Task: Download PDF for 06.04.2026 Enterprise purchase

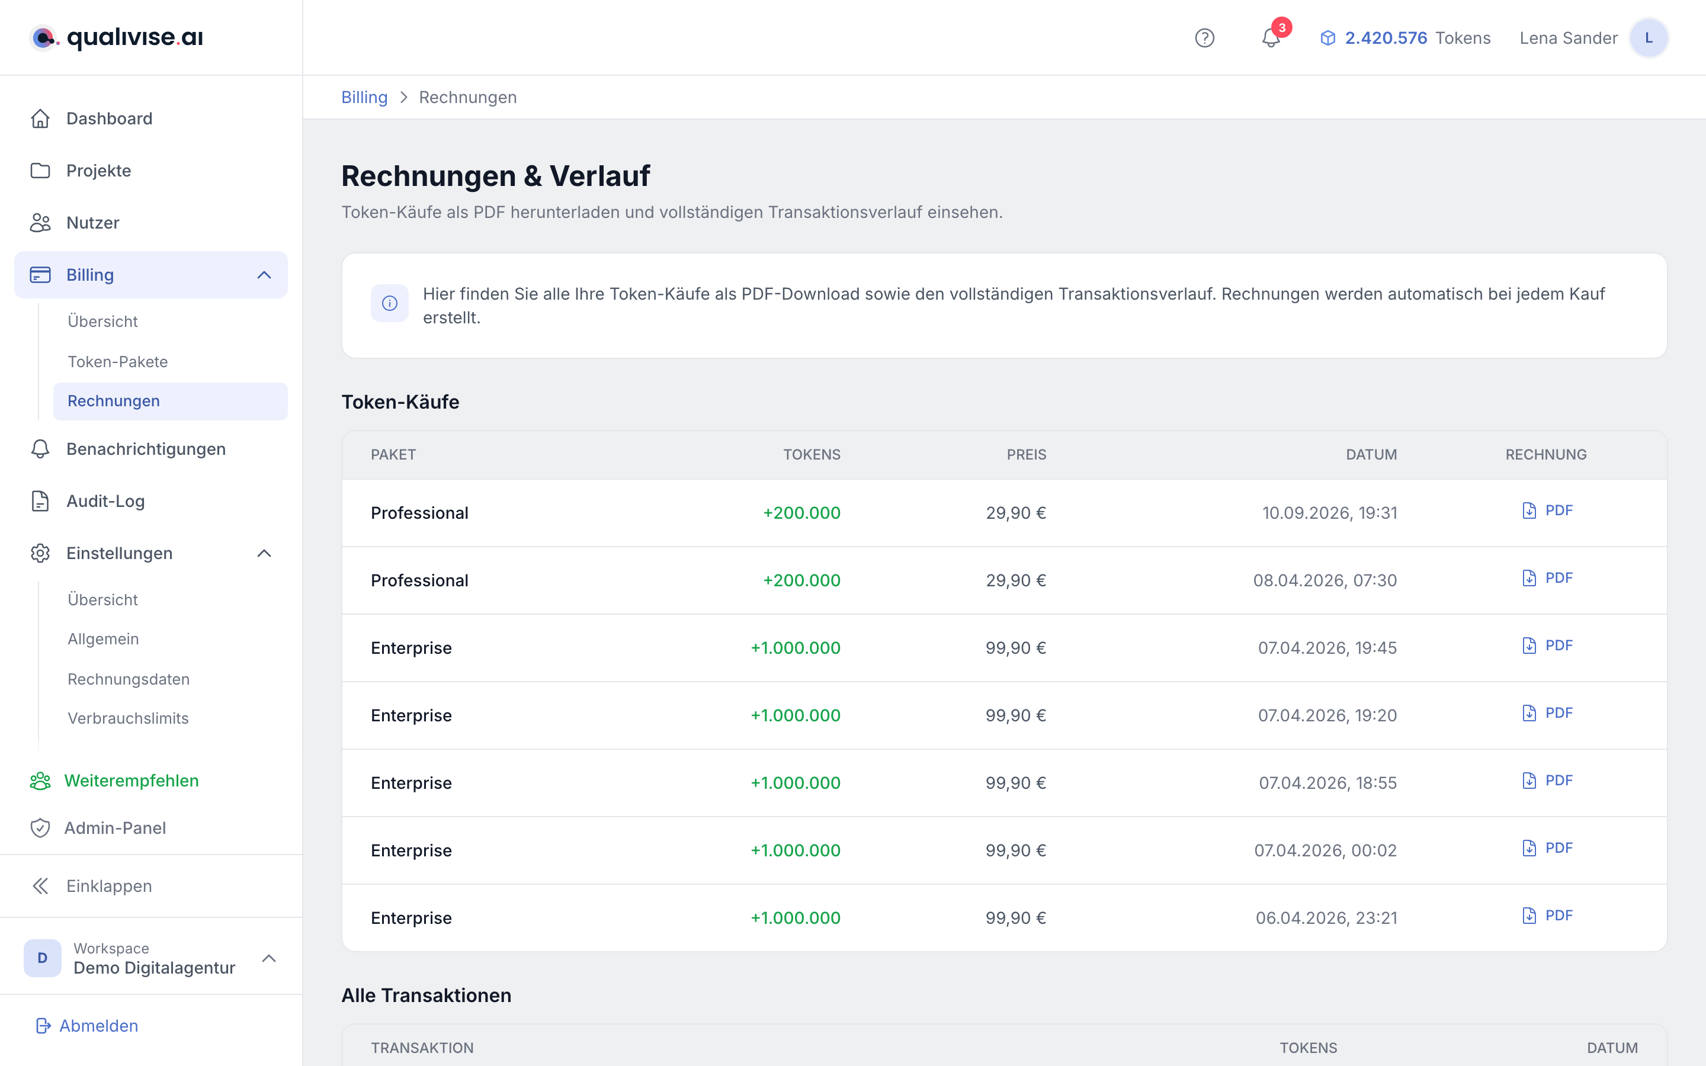Action: pos(1547,916)
